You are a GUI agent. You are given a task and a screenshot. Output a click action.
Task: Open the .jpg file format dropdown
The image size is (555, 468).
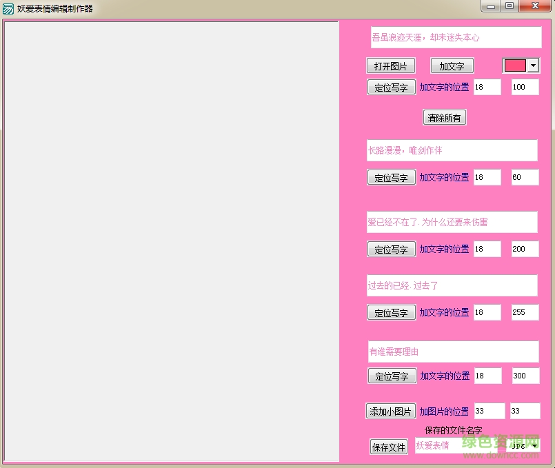click(534, 445)
